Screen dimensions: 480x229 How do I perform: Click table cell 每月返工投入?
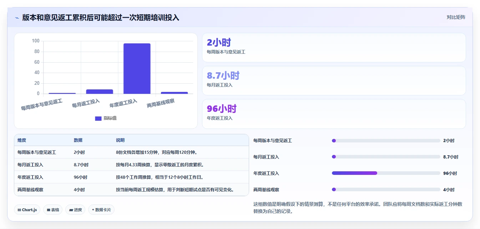pos(30,165)
